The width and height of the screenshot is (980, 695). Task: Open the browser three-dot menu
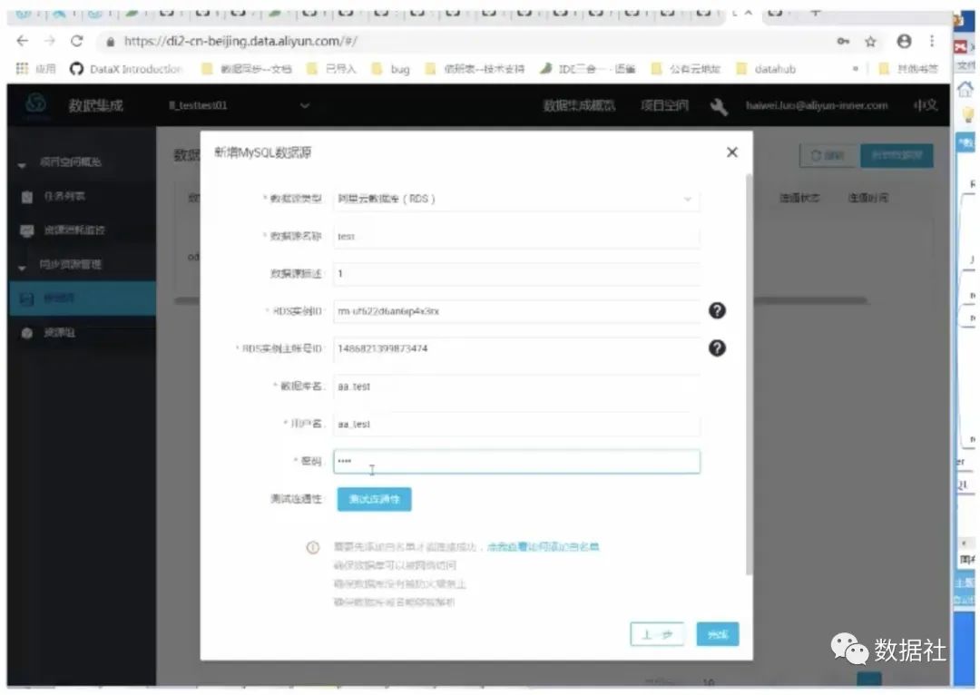click(932, 41)
